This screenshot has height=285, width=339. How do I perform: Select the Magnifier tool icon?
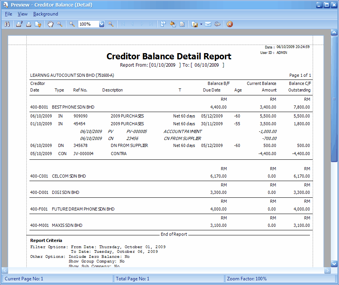[60, 24]
